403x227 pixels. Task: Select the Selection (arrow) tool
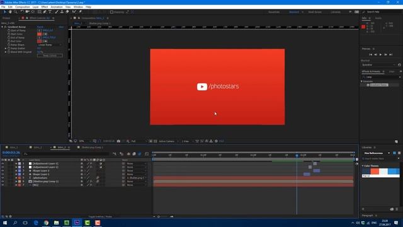point(4,12)
